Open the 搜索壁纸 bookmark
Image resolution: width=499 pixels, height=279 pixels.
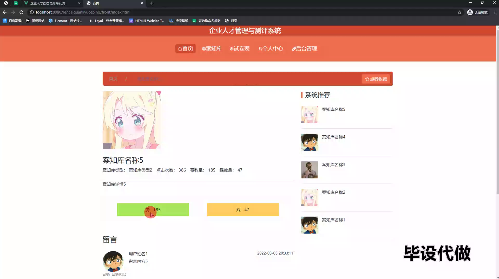tap(179, 21)
